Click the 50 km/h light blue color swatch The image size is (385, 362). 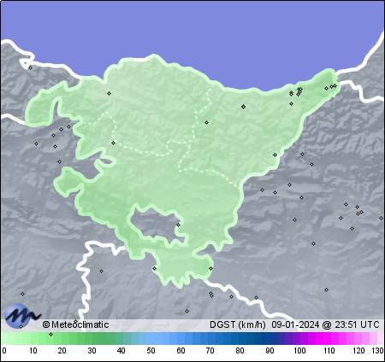(x=151, y=338)
